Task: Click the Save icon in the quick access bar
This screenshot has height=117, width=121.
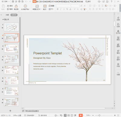Action: (13, 2)
